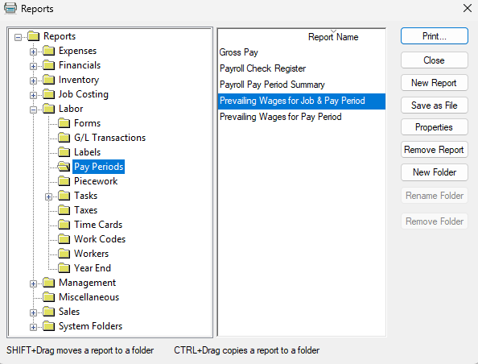
Task: Open the report Properties button
Action: (x=434, y=127)
